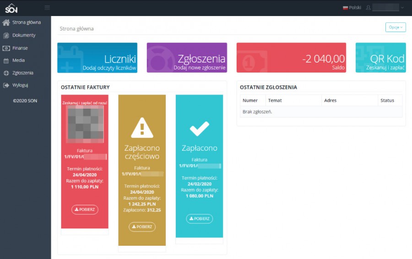Click 'Dodaj nowe zgłoszenie' subtitle
Image resolution: width=412 pixels, height=259 pixels.
pos(200,68)
